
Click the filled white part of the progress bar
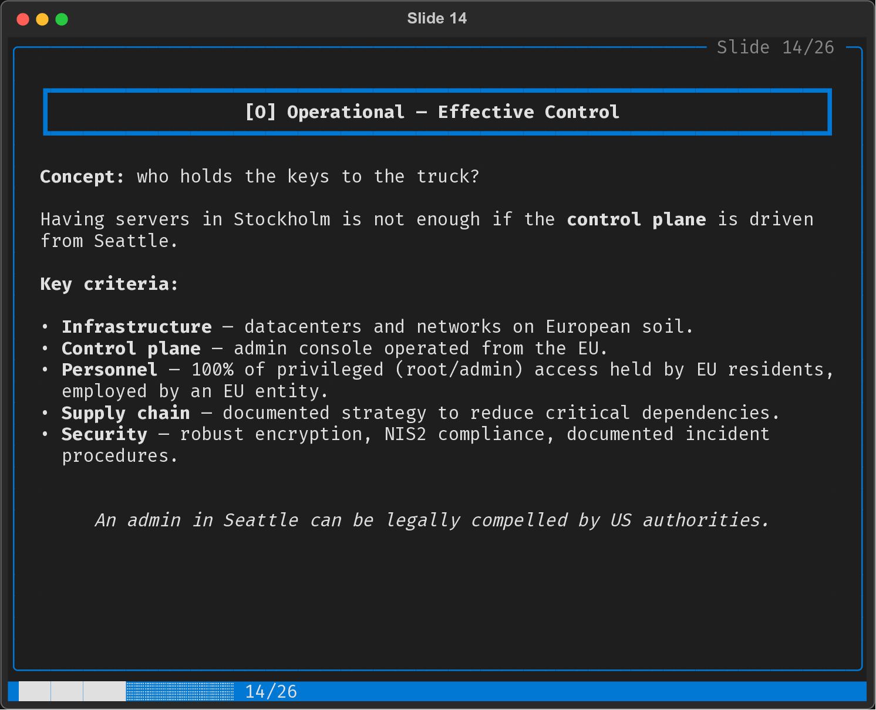[x=72, y=691]
